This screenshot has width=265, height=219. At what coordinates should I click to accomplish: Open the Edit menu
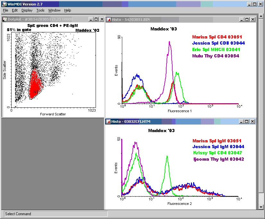click(x=15, y=10)
